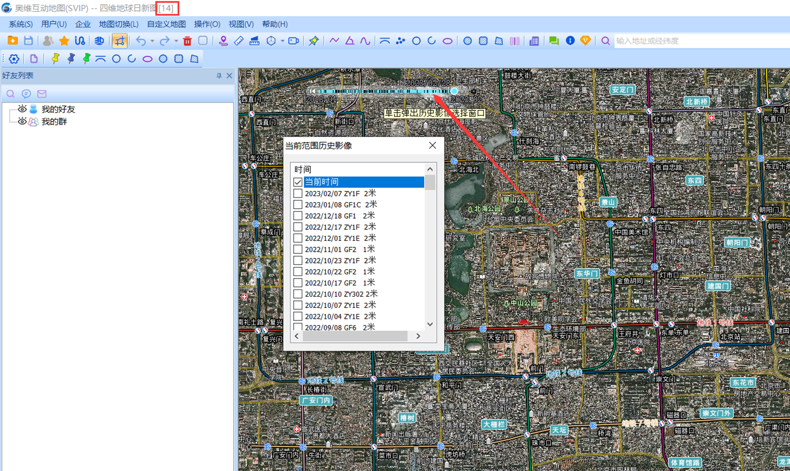The height and width of the screenshot is (471, 790).
Task: Check the 2023/02/07 ZY1F checkbox
Action: click(x=298, y=194)
